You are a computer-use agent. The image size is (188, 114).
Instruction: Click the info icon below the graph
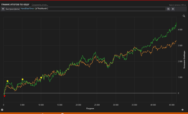182,110
